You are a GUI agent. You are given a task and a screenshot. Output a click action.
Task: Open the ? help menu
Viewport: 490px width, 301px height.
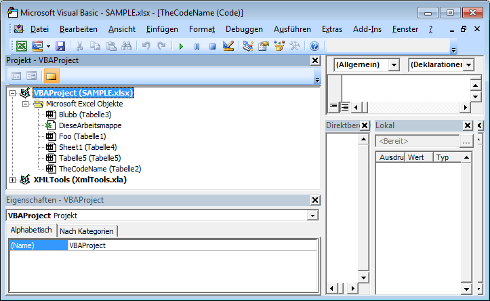click(430, 29)
